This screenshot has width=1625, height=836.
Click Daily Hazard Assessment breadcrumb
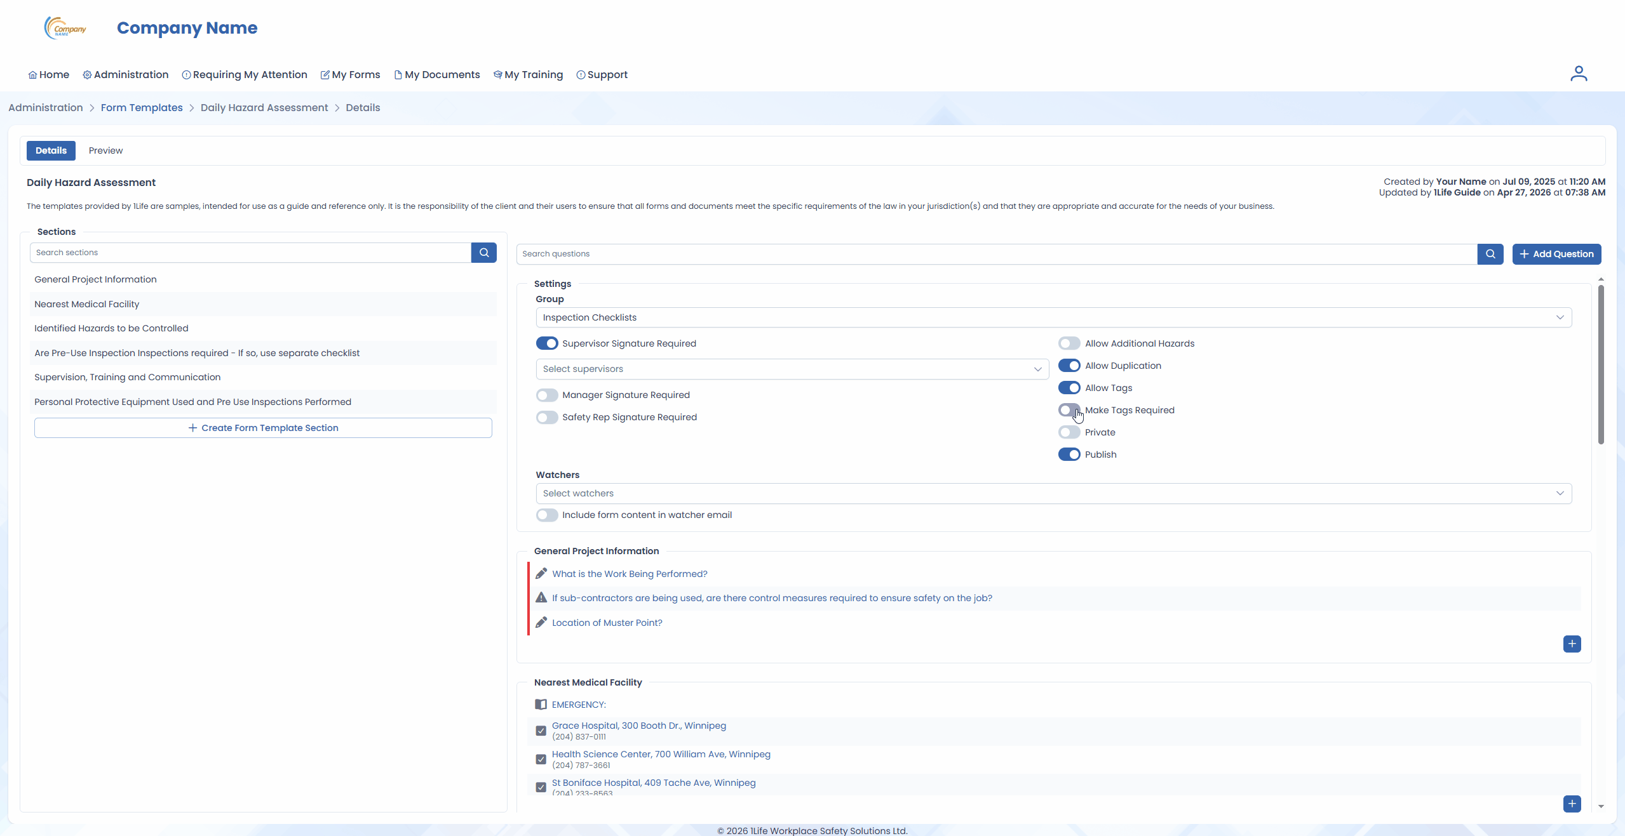(264, 108)
